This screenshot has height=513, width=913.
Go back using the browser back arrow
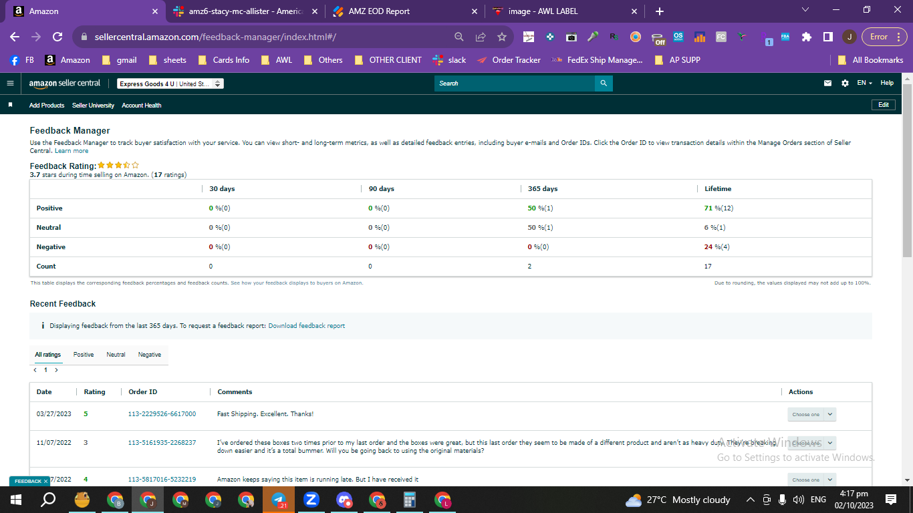pos(15,37)
